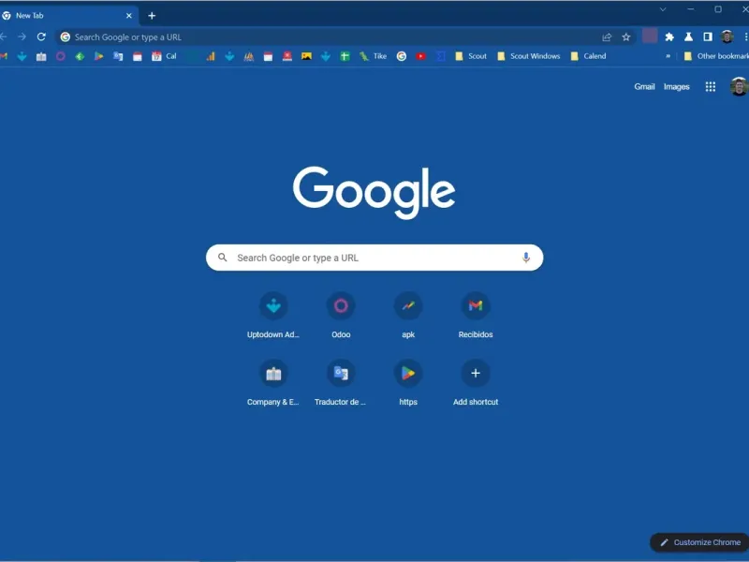749x562 pixels.
Task: Open Google Translate bookmark in bookmarks bar
Action: pyautogui.click(x=118, y=56)
